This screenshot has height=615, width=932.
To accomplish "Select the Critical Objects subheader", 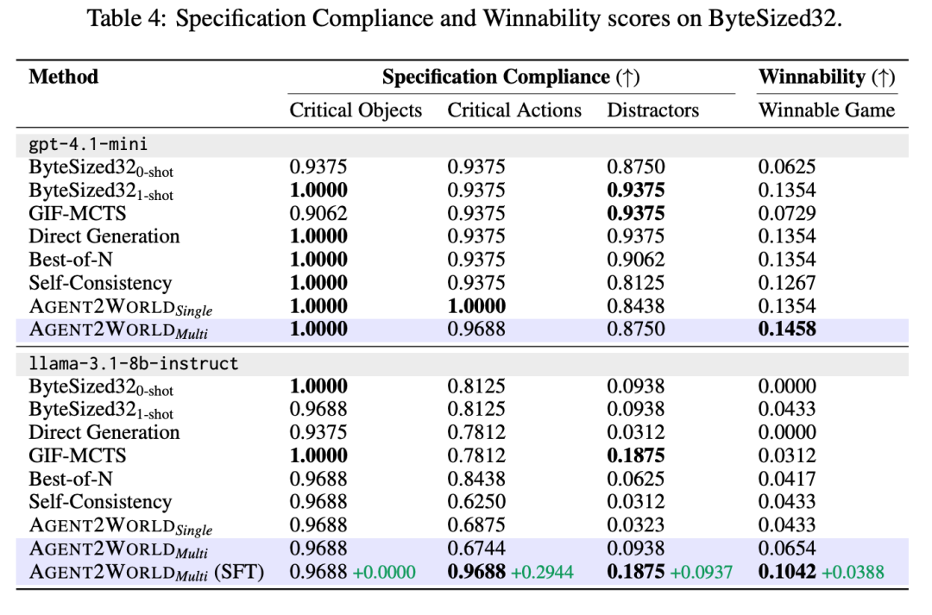I will click(356, 110).
